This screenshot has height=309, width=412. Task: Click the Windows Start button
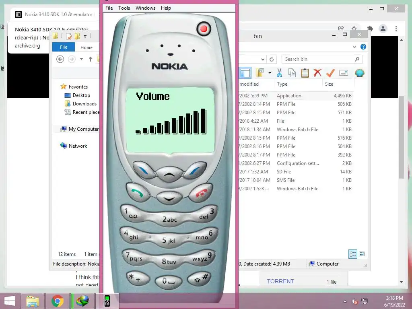point(10,301)
